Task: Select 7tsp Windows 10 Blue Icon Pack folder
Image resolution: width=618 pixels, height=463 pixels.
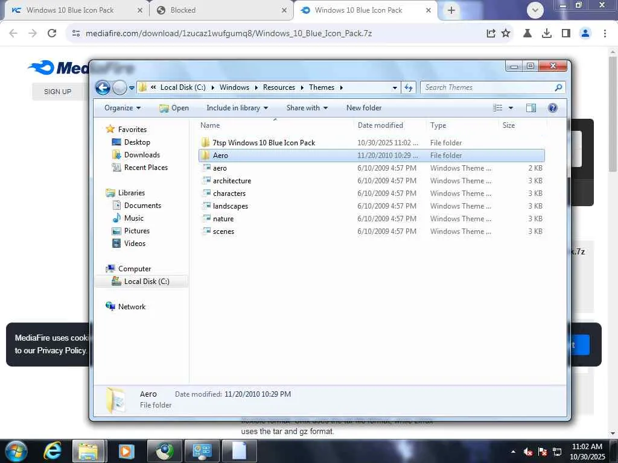Action: pos(372,142)
